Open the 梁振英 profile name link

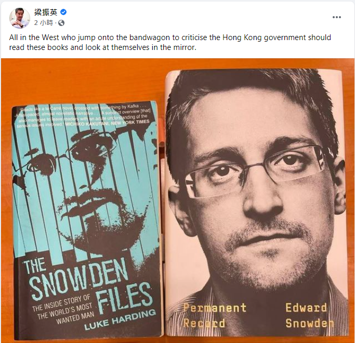point(46,12)
